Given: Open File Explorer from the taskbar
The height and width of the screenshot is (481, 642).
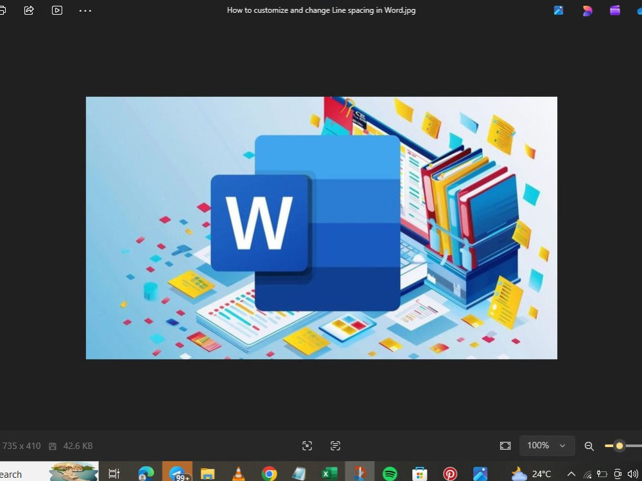Looking at the screenshot, I should 207,474.
